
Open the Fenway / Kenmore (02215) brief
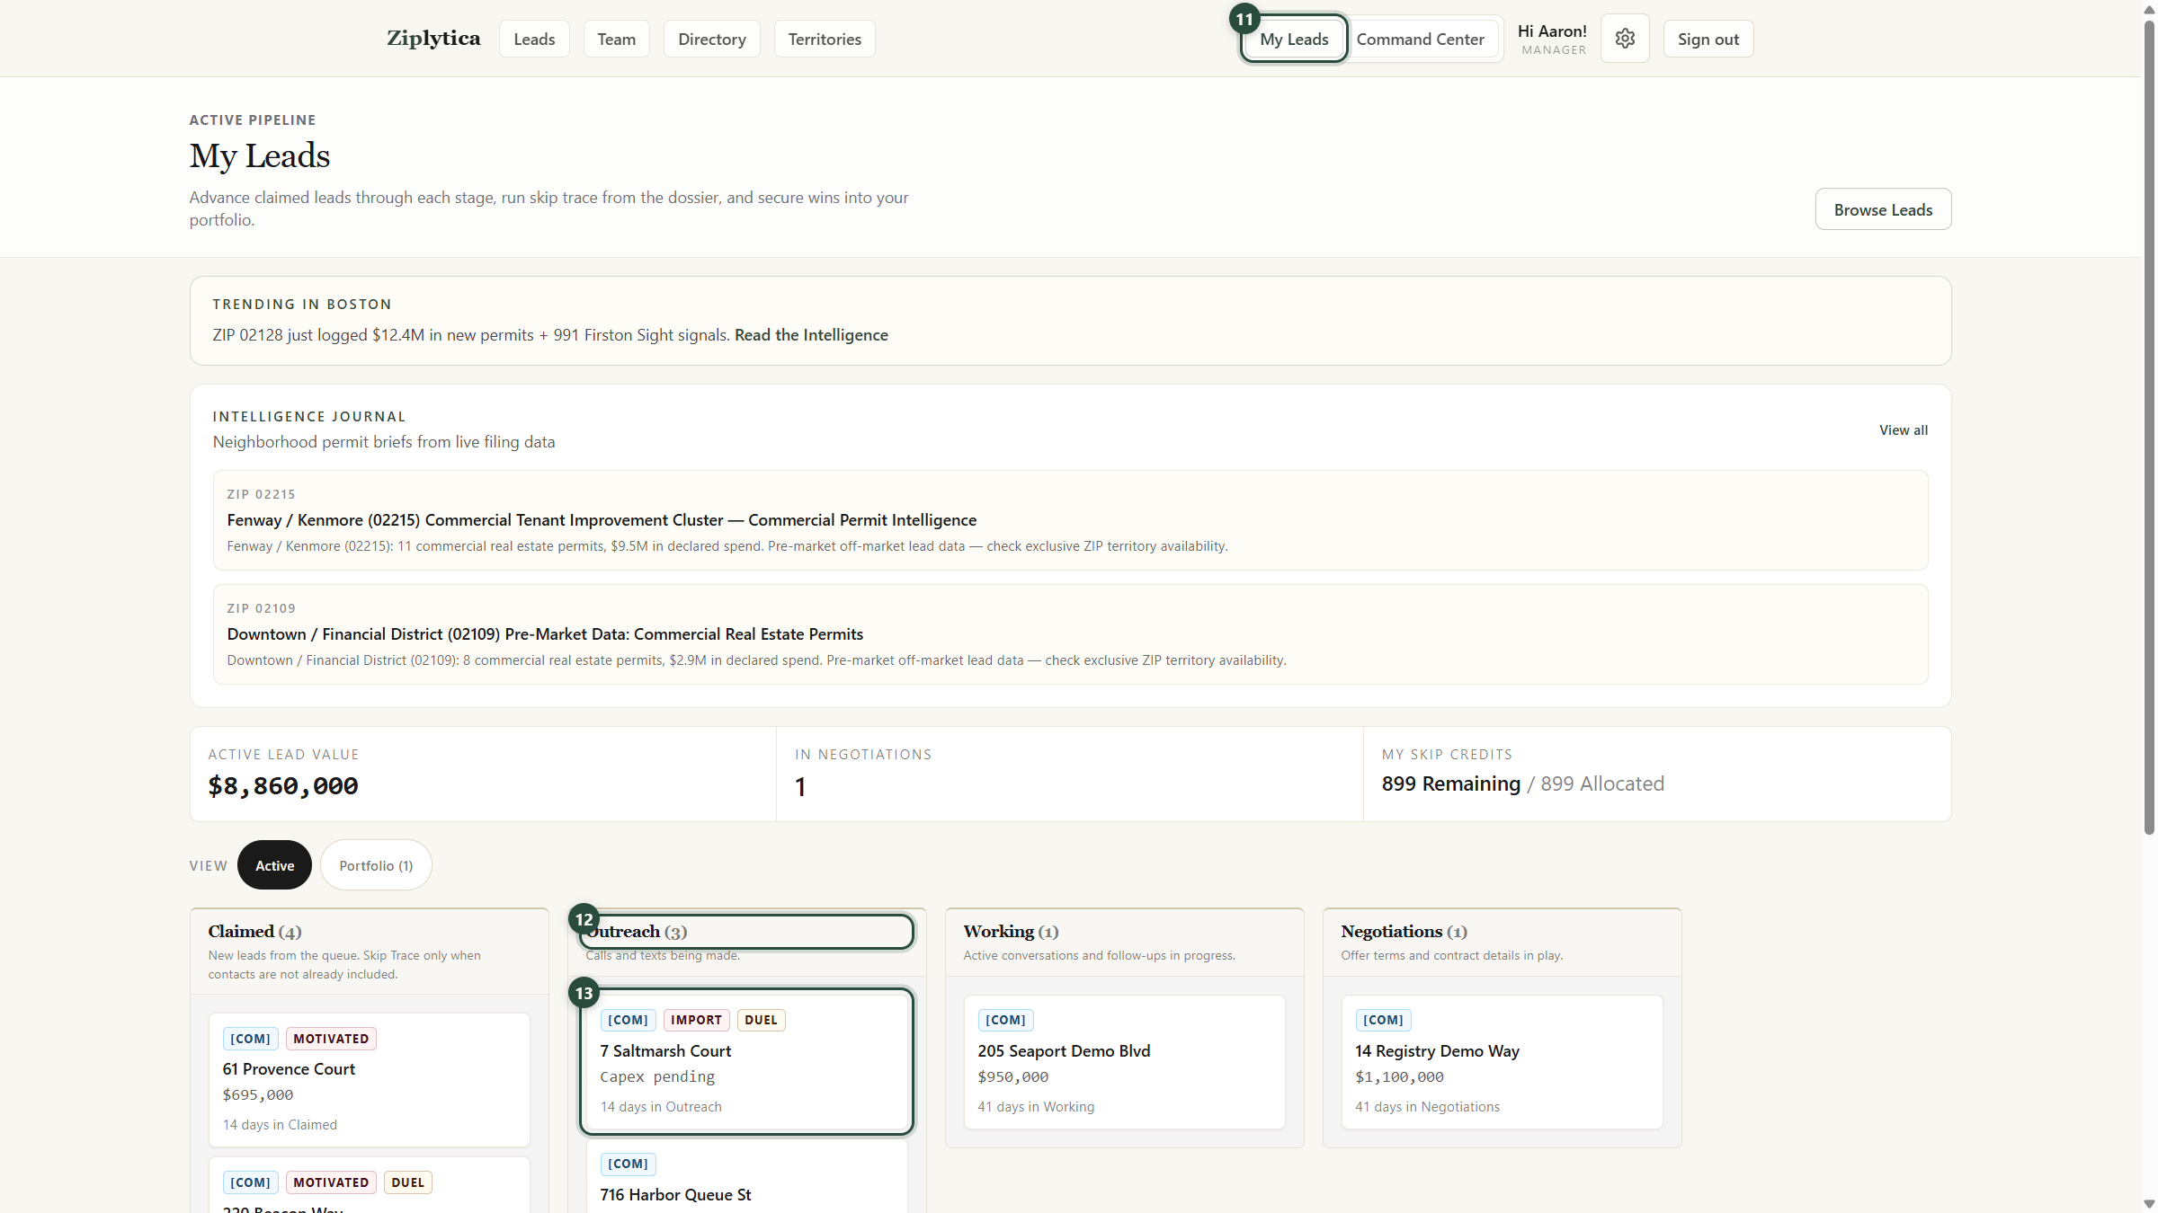coord(1070,520)
